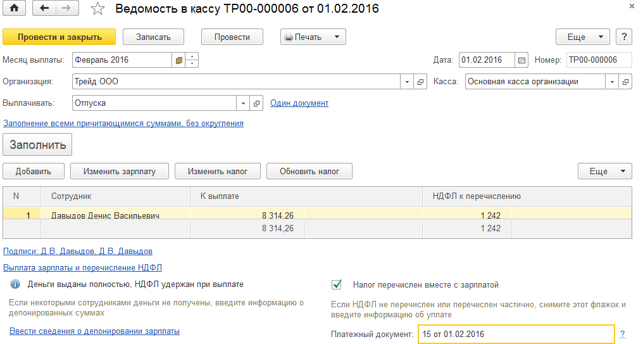This screenshot has height=344, width=643.
Task: Open the Организация record via open icon
Action: tap(421, 82)
